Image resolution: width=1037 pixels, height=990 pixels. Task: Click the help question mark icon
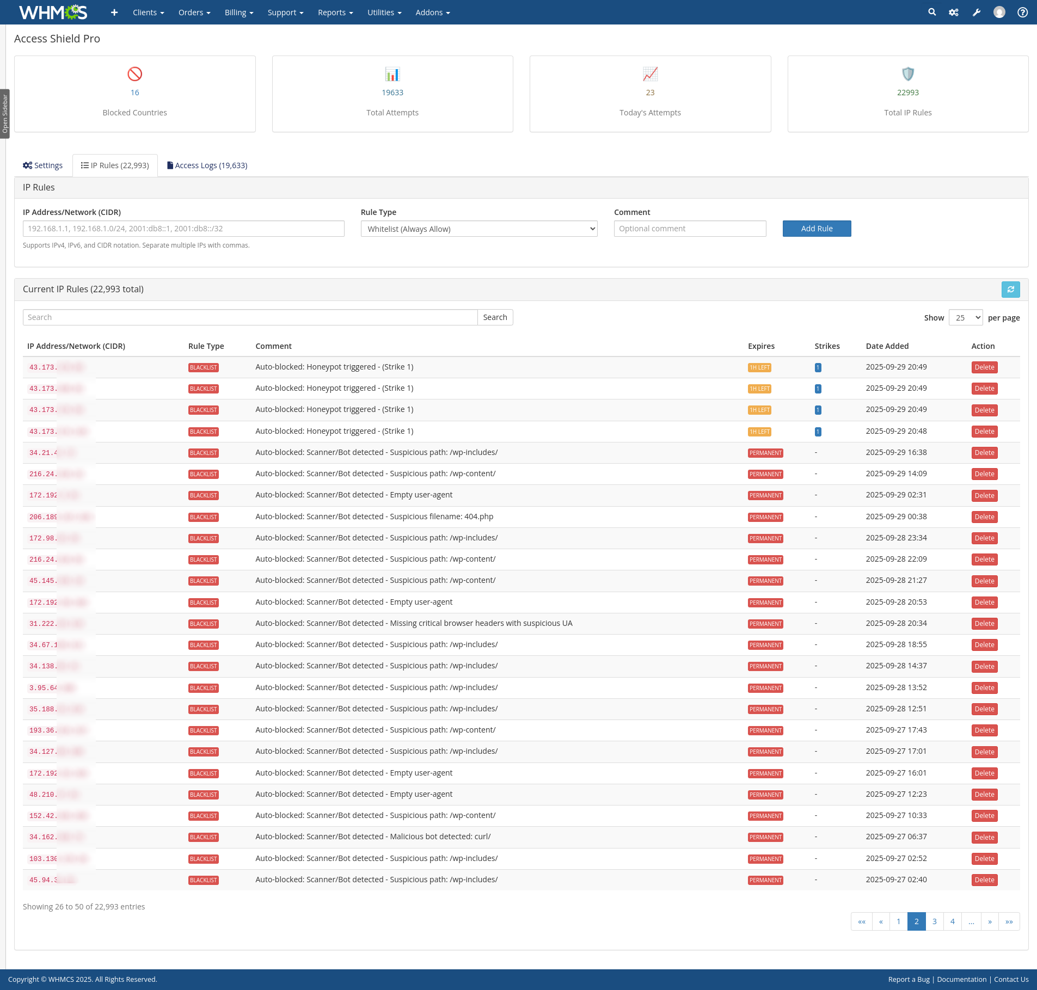(1022, 12)
